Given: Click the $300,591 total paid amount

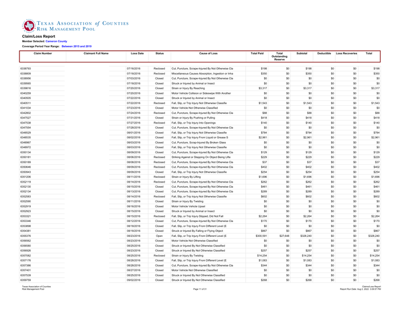Looking at the screenshot, I should 261,236.
